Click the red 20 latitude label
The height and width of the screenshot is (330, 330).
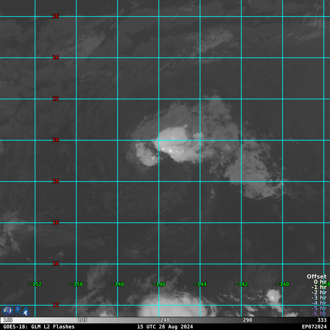[56, 140]
